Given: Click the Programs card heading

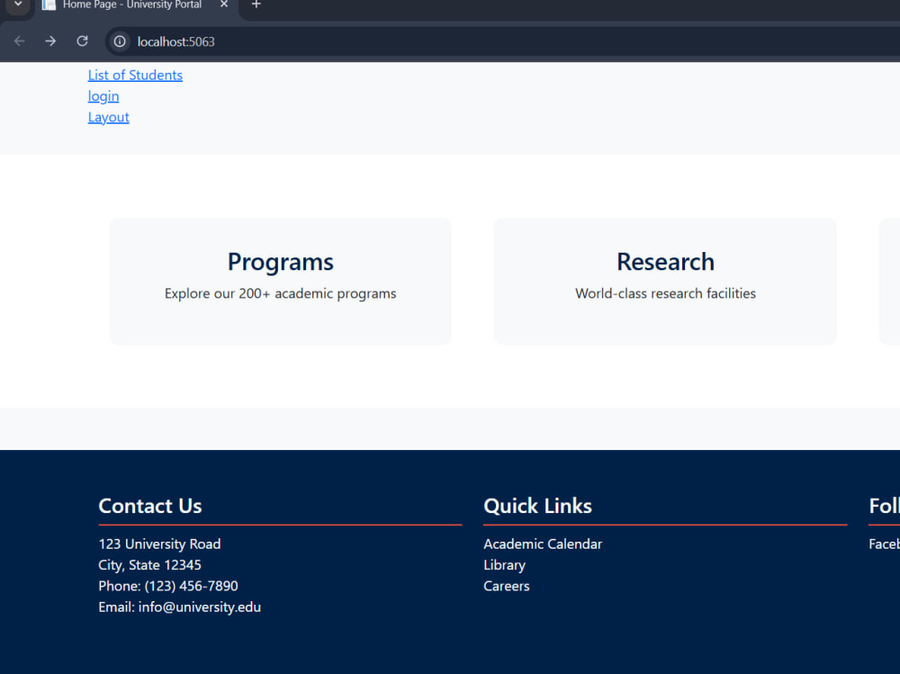Looking at the screenshot, I should pos(280,263).
